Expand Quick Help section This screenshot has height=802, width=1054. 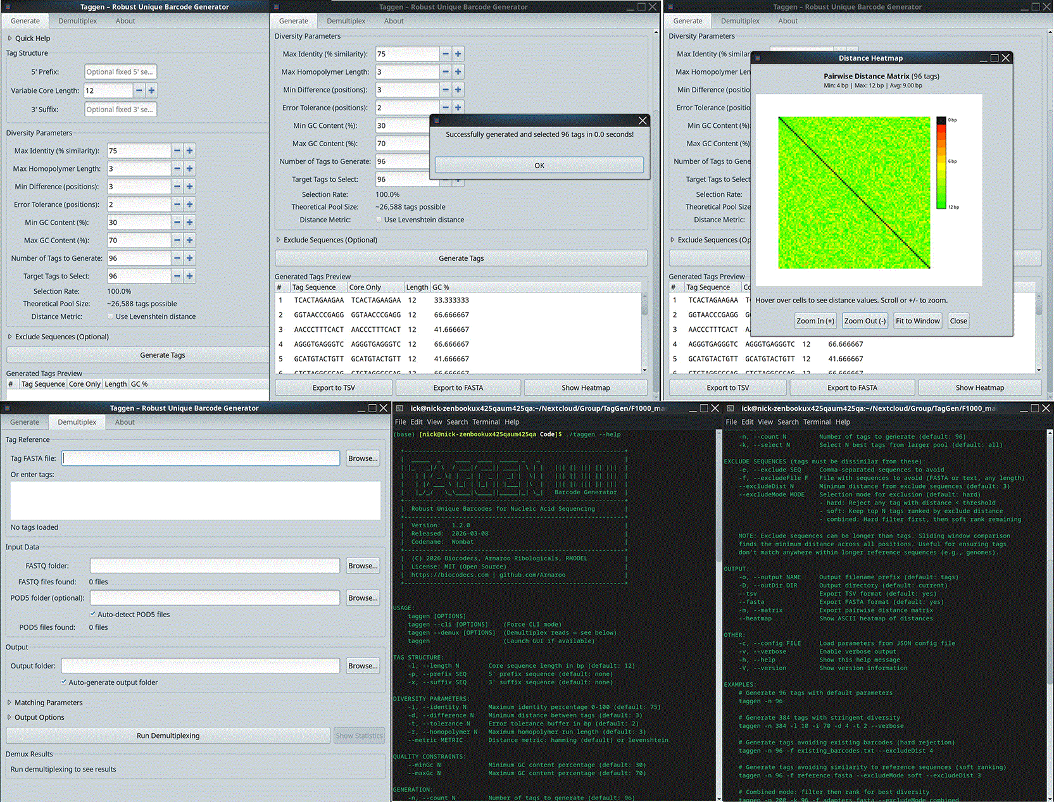coord(28,39)
